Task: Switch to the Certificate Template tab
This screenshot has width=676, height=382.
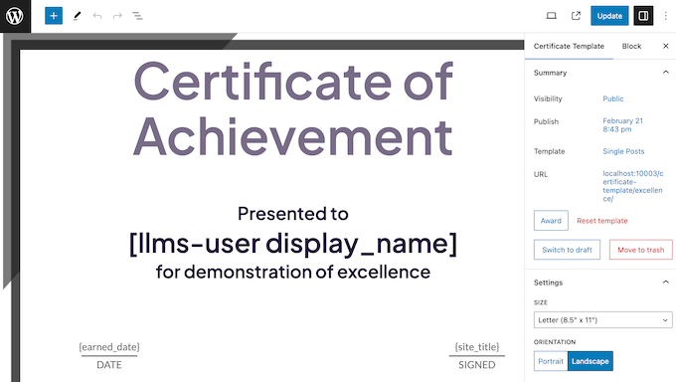Action: tap(569, 46)
